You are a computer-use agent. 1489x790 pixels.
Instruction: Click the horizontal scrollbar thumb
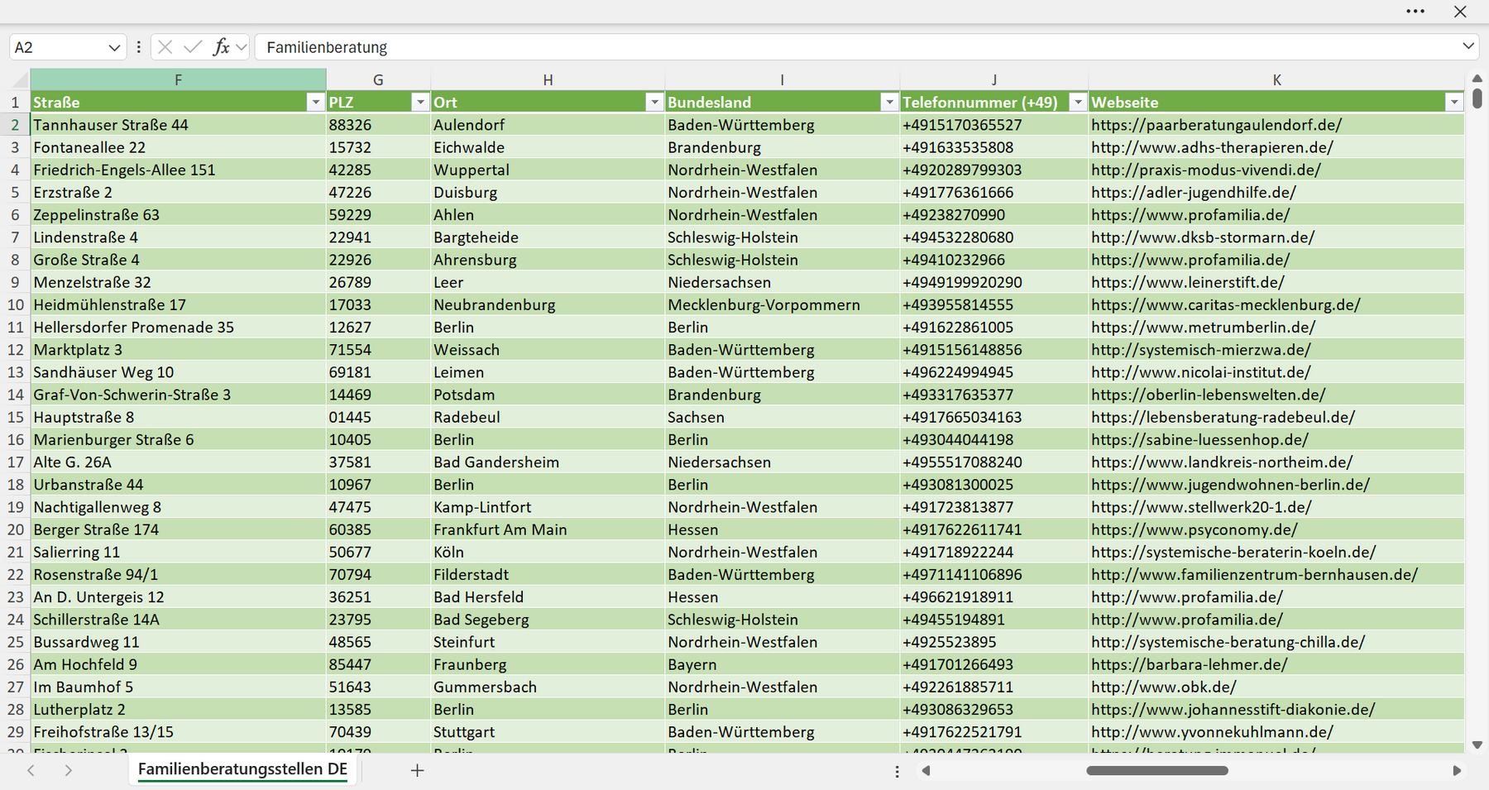click(1156, 770)
